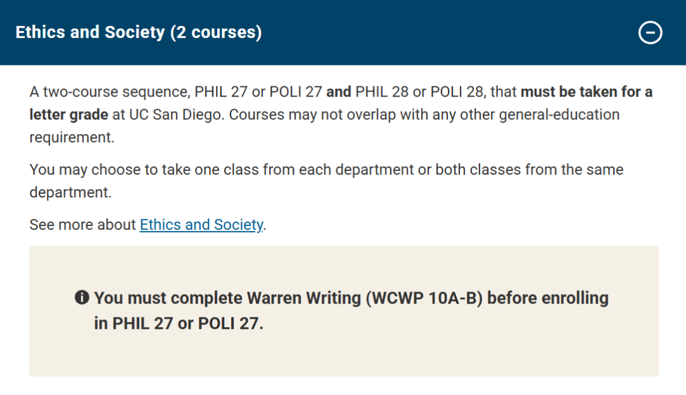Collapse the Ethics and Society section using the minus icon

[x=650, y=32]
